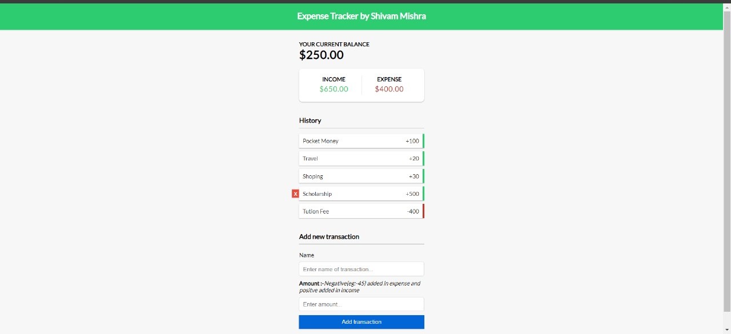Select the Pocket Money history entry
731x334 pixels.
pos(361,141)
